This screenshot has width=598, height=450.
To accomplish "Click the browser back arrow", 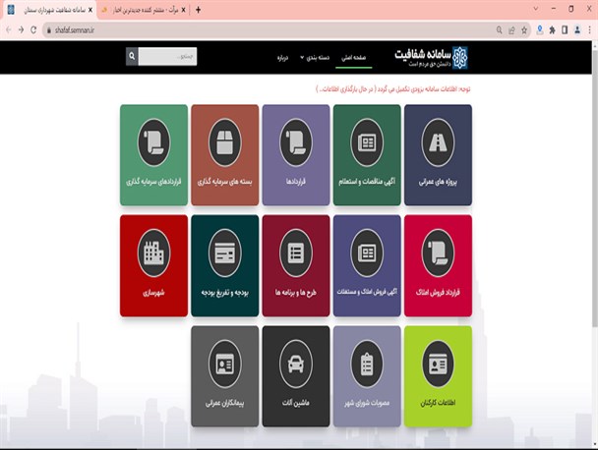I will (x=9, y=29).
